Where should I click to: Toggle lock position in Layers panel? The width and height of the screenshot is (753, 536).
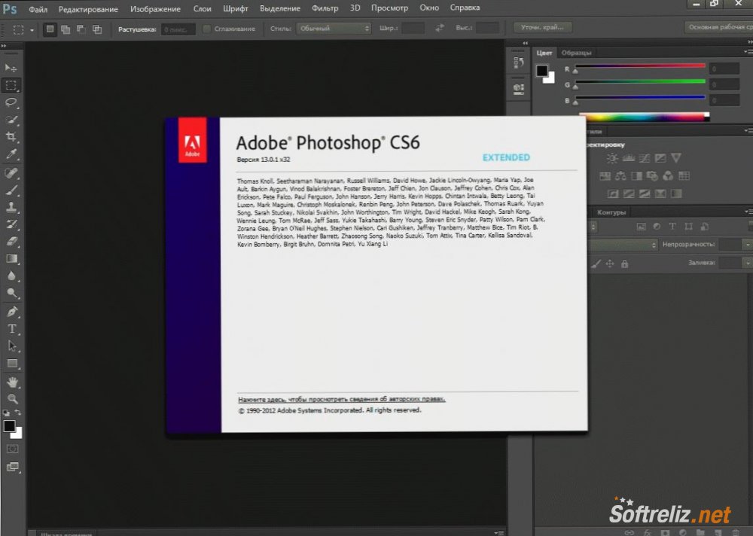click(610, 263)
